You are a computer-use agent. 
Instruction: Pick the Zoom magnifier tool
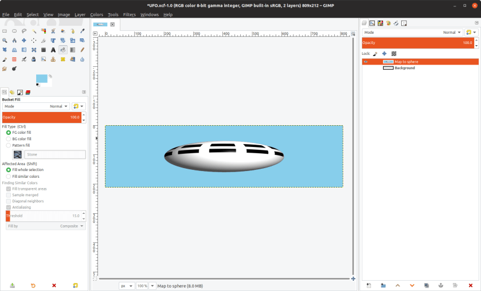(5, 41)
